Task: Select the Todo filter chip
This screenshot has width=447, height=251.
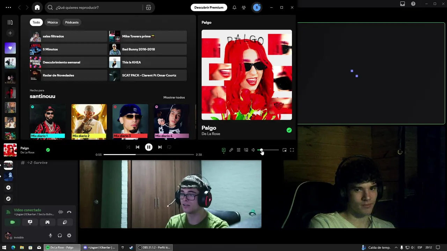Action: tap(36, 22)
